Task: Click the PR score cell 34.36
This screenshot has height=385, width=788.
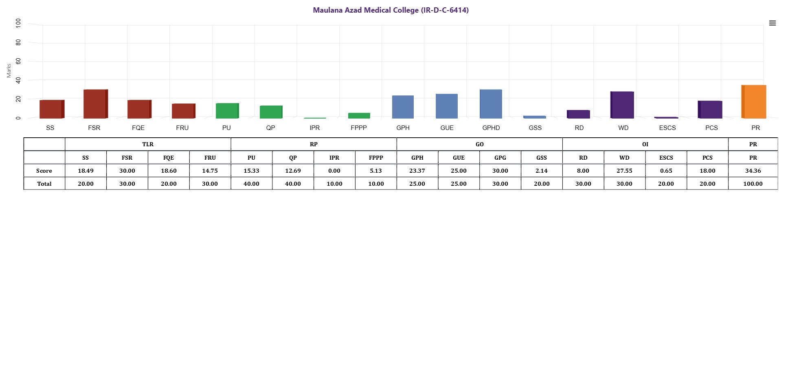Action: [753, 171]
